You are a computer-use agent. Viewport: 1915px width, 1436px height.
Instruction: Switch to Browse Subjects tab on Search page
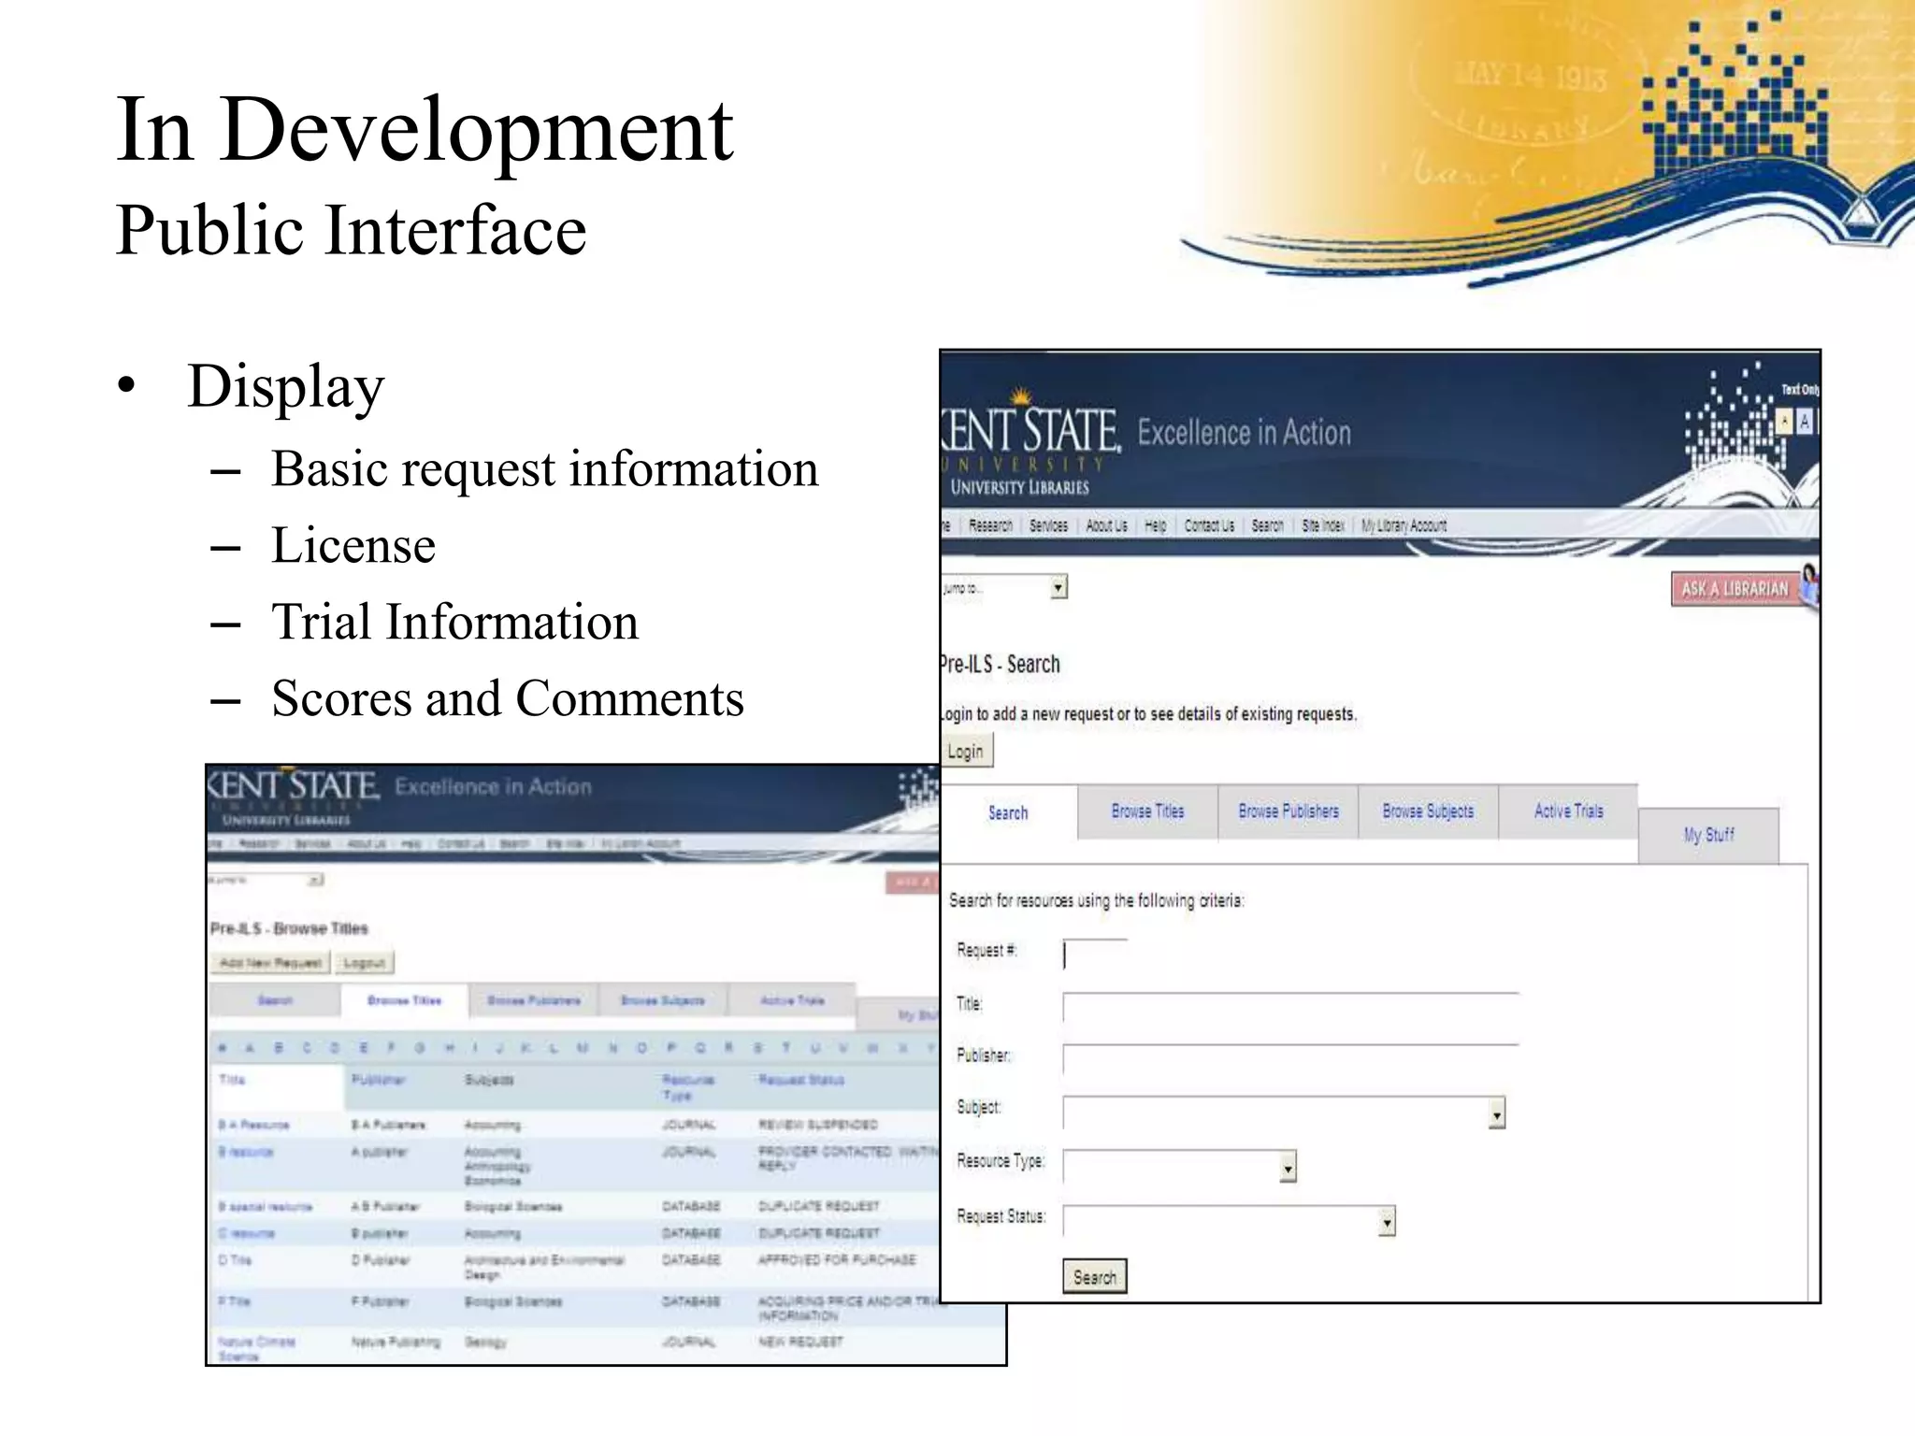1428,811
